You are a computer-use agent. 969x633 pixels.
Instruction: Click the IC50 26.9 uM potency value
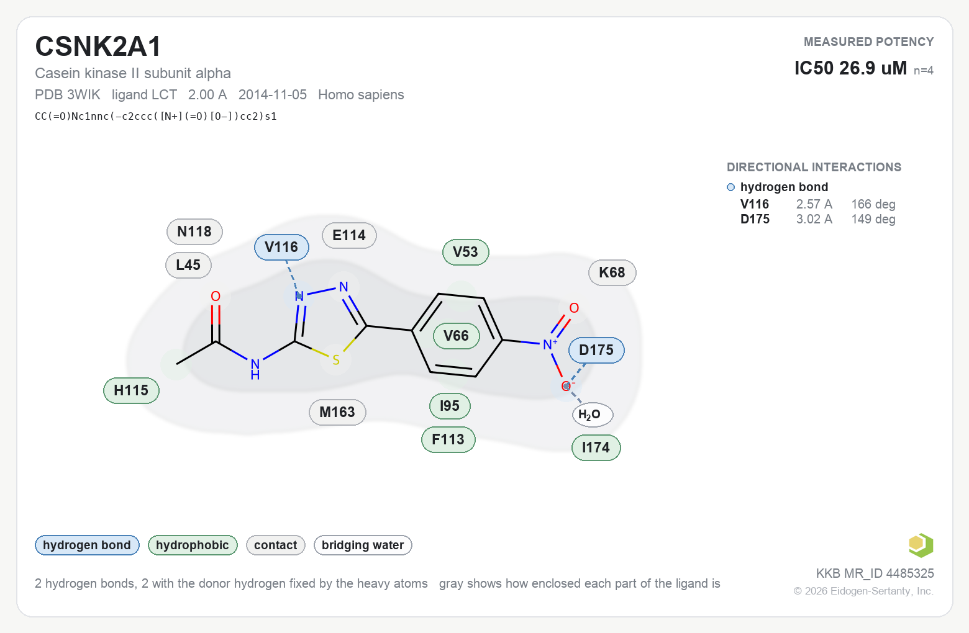pyautogui.click(x=850, y=68)
